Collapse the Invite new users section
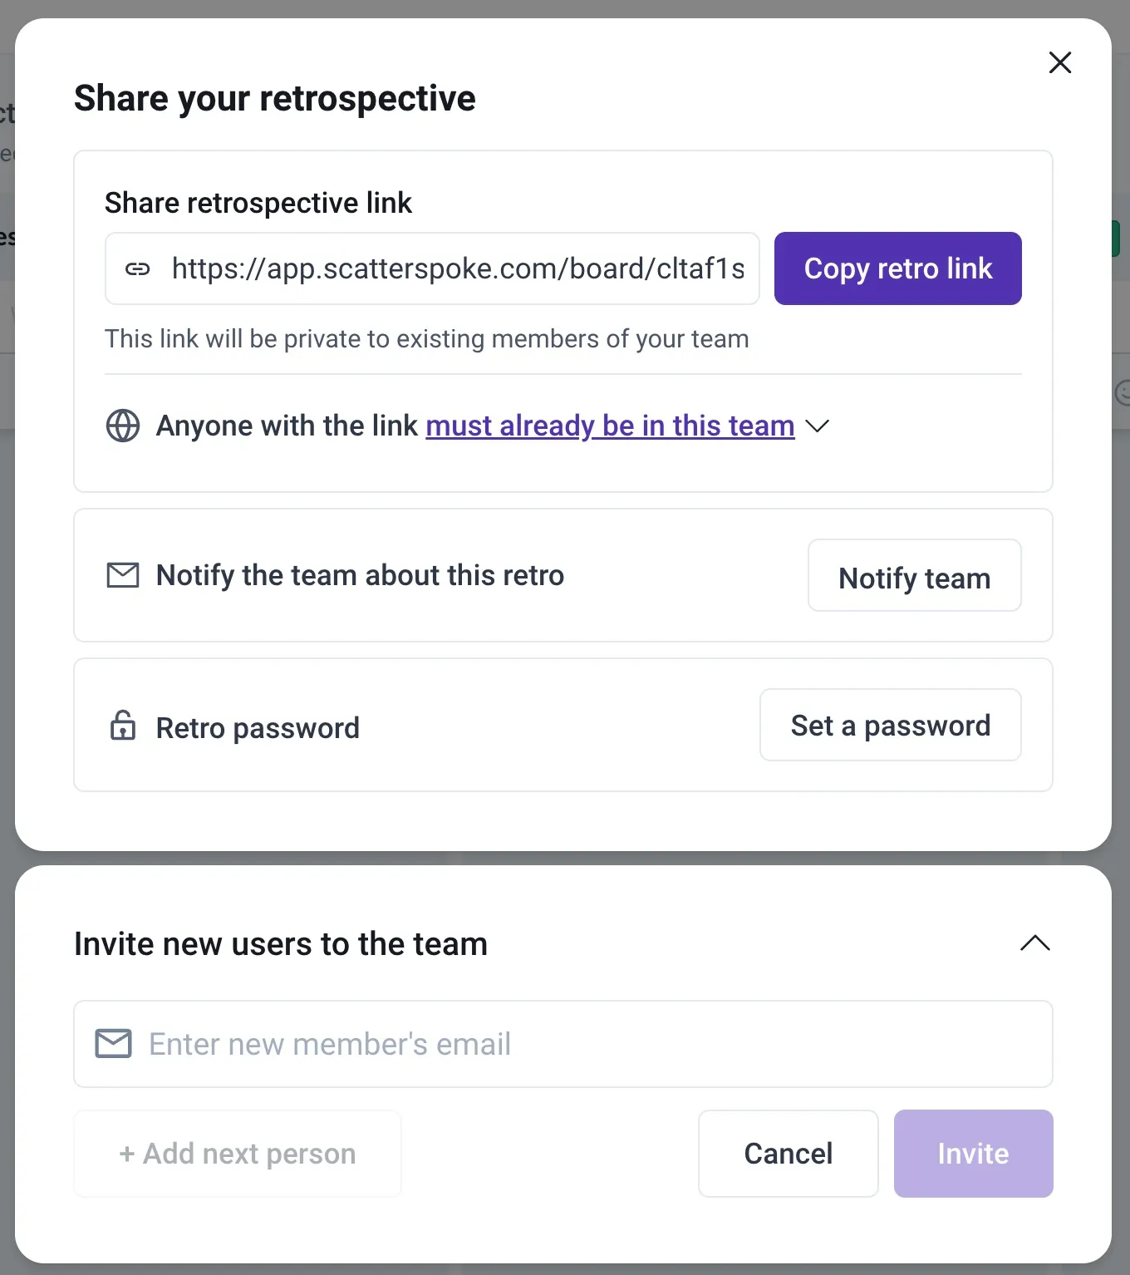Viewport: 1130px width, 1275px height. pyautogui.click(x=1034, y=943)
